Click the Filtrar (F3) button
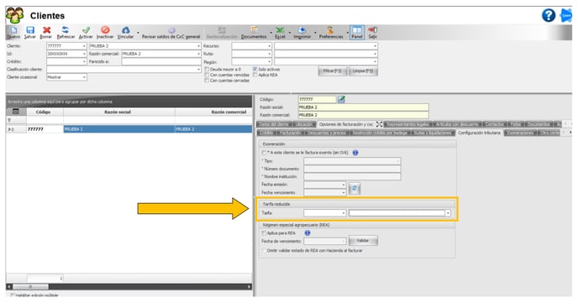 pos(333,71)
